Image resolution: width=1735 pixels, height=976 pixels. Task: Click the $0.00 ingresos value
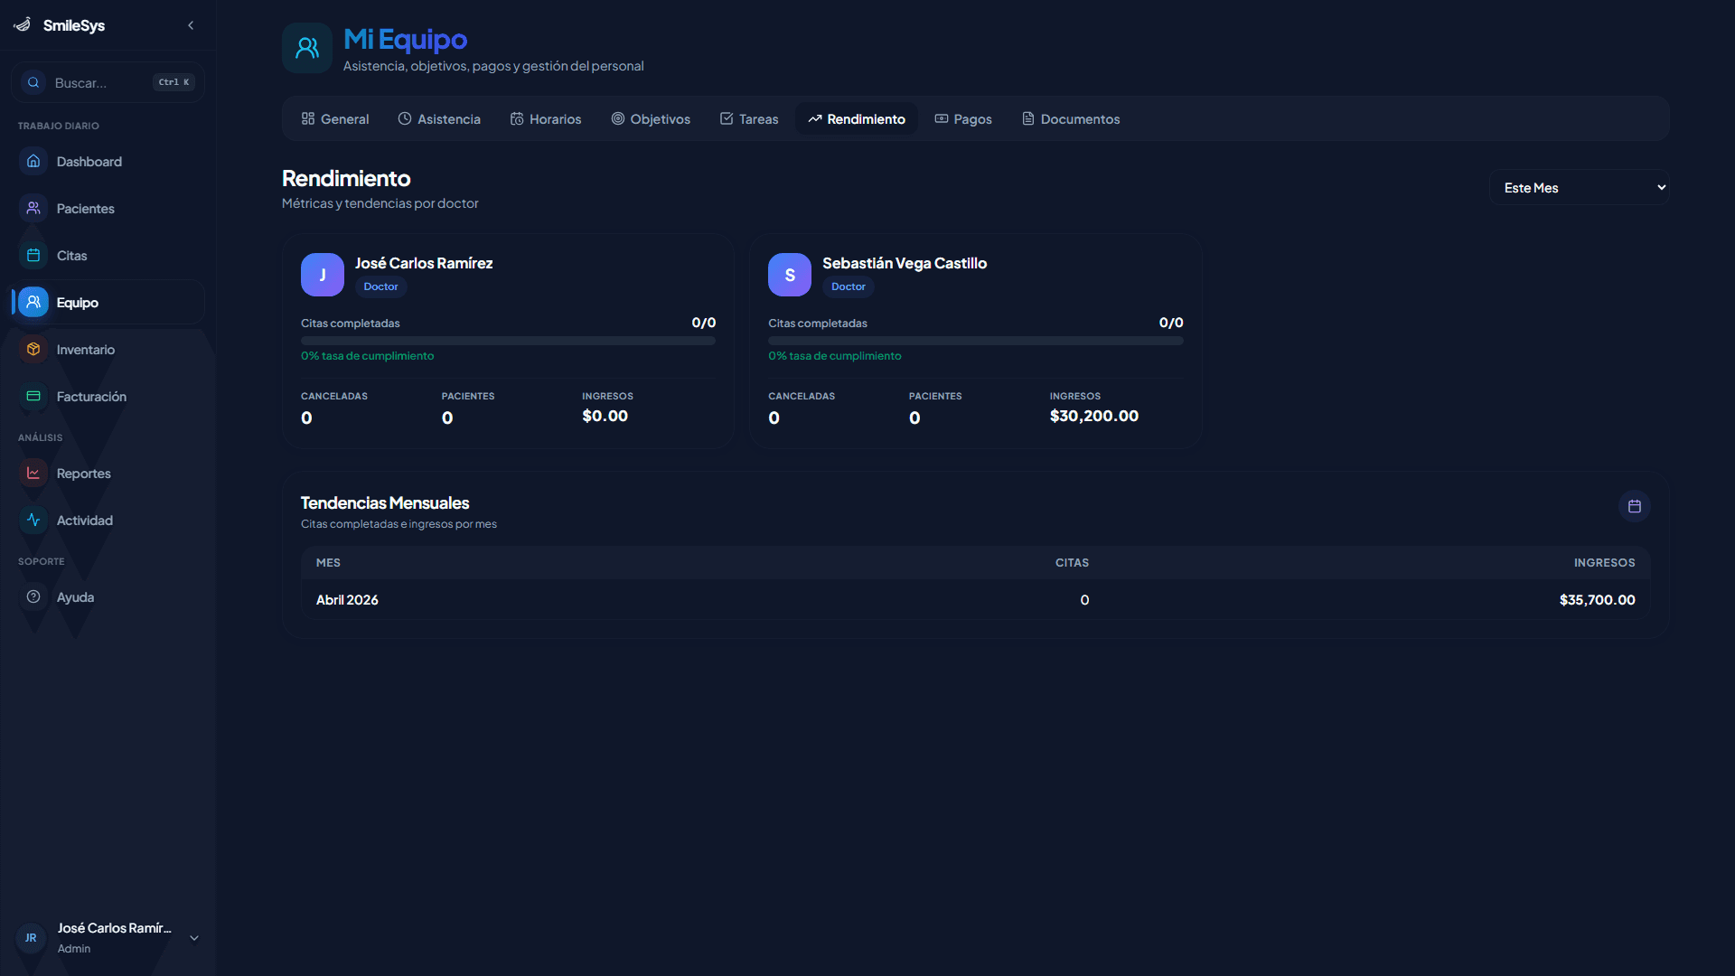coord(605,416)
